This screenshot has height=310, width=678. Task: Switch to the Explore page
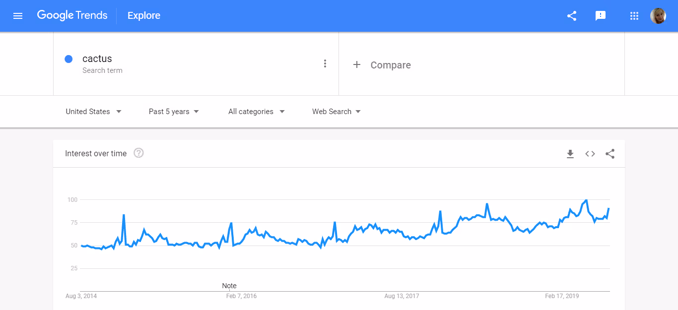coord(143,15)
